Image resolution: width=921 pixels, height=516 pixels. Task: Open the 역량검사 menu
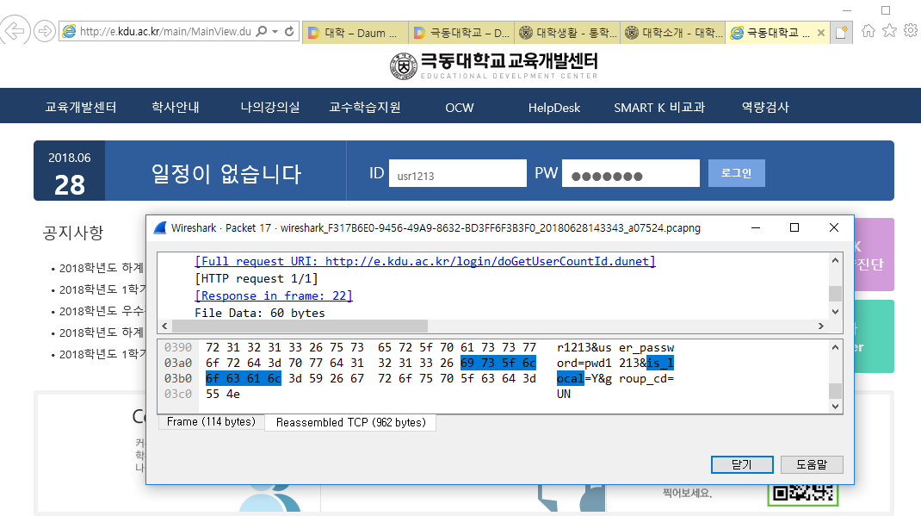pos(765,107)
